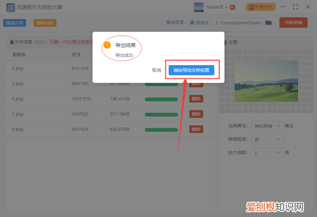
Task: Click the 832.67KB file size cell
Action: pyautogui.click(x=120, y=129)
